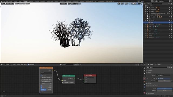Viewport: 173px width, 97px height.
Task: Click the World datablock name field in node editor
Action: pyautogui.click(x=68, y=65)
